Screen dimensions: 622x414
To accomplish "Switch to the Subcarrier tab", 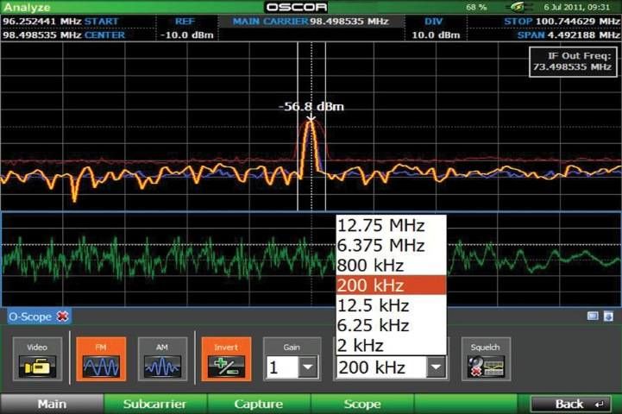I will (155, 404).
